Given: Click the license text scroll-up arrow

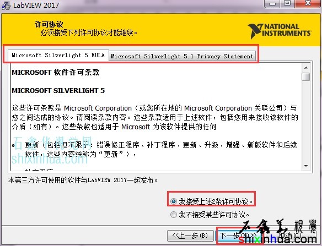Looking at the screenshot, I should pos(306,68).
